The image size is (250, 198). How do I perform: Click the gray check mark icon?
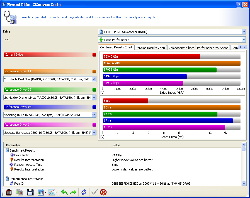click(x=94, y=192)
